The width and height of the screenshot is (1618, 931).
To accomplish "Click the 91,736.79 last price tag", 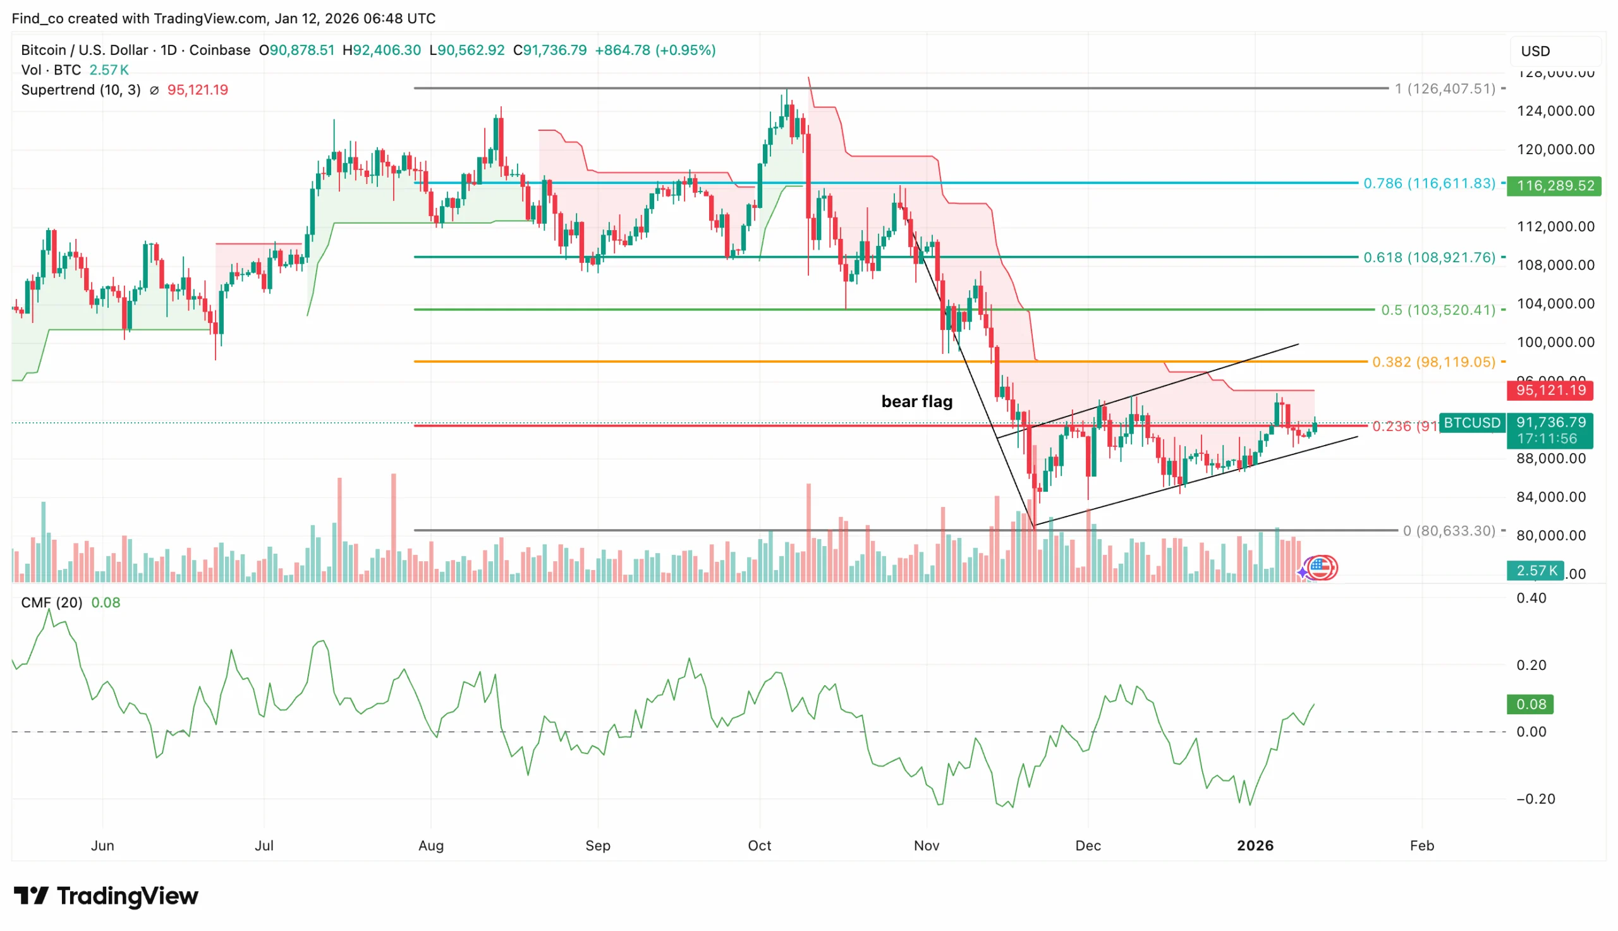I will pos(1550,422).
